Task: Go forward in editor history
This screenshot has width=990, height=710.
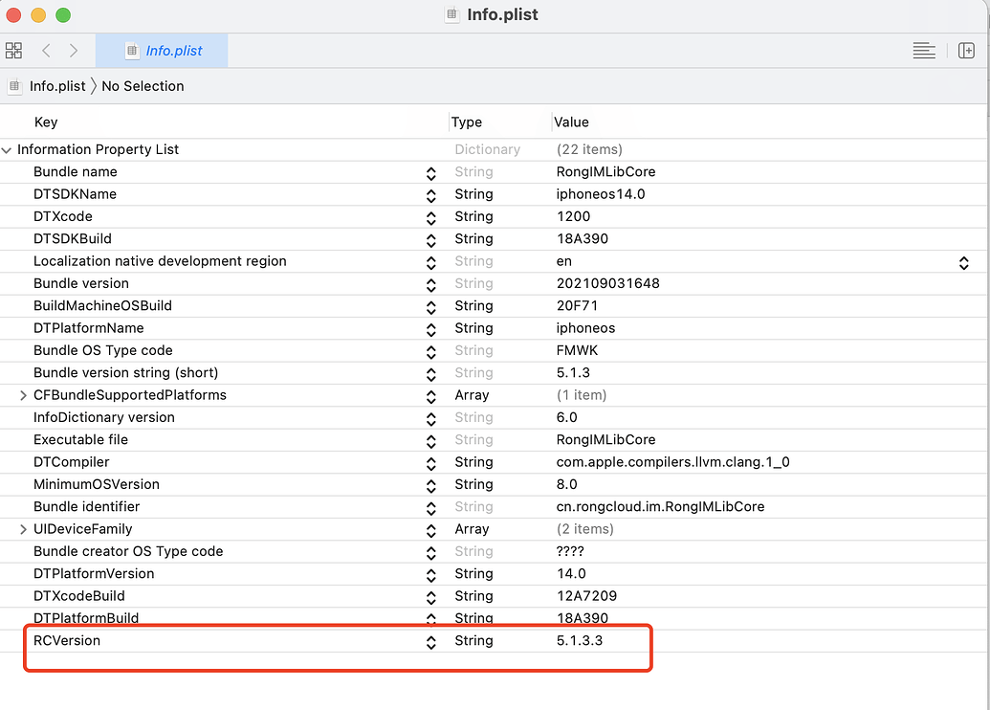Action: pos(74,51)
